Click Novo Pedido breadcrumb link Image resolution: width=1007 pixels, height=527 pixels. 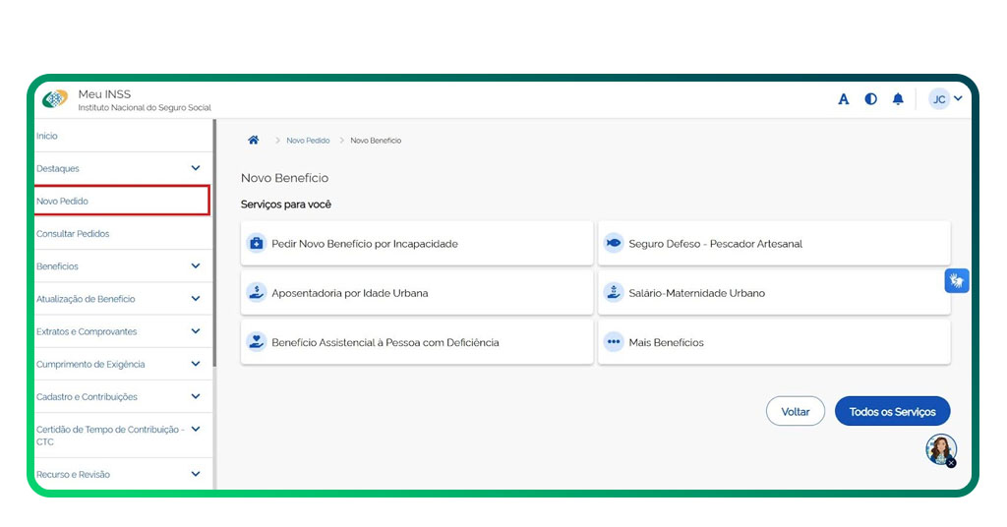[308, 141]
